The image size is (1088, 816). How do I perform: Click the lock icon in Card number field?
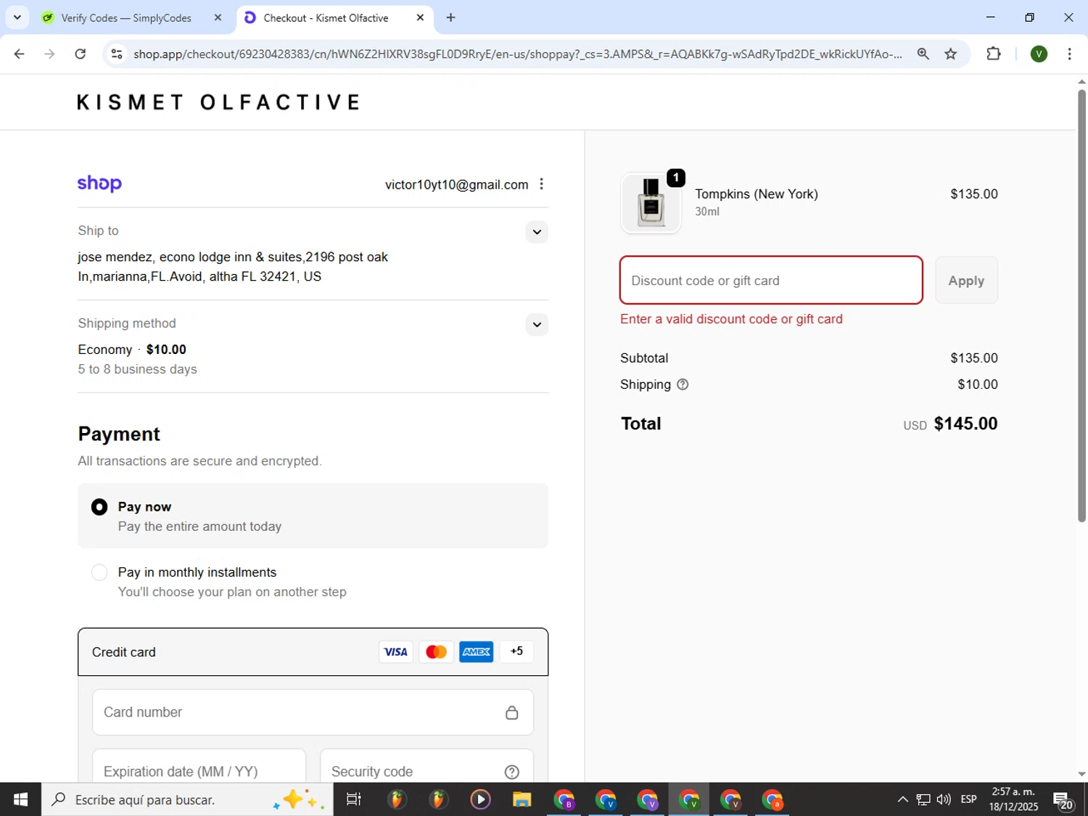(x=512, y=713)
